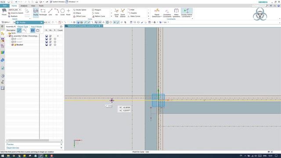
Task: Select Arc object type in Profile dialog
Action: pyautogui.click(x=24, y=30)
